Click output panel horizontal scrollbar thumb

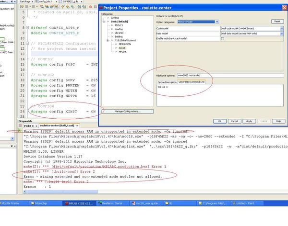62,192
